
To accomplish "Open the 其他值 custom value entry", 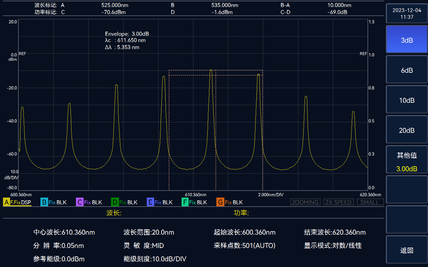I will (x=406, y=161).
